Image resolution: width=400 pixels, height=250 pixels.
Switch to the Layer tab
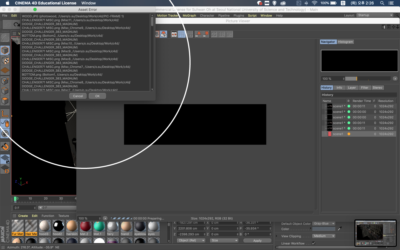[352, 87]
